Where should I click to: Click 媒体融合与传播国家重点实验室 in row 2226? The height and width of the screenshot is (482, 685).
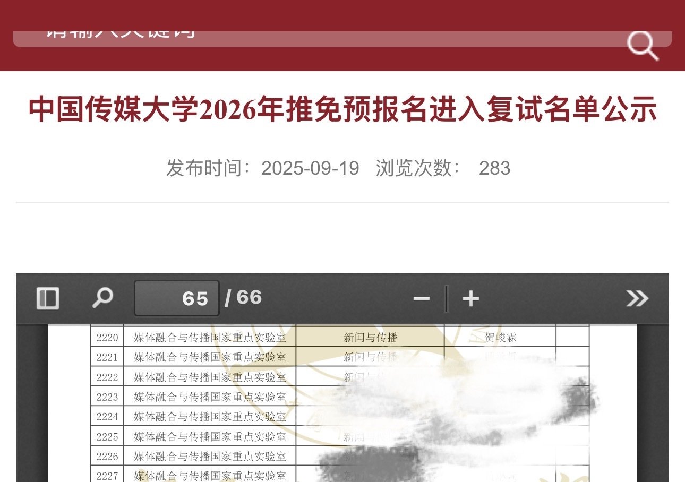click(x=210, y=456)
